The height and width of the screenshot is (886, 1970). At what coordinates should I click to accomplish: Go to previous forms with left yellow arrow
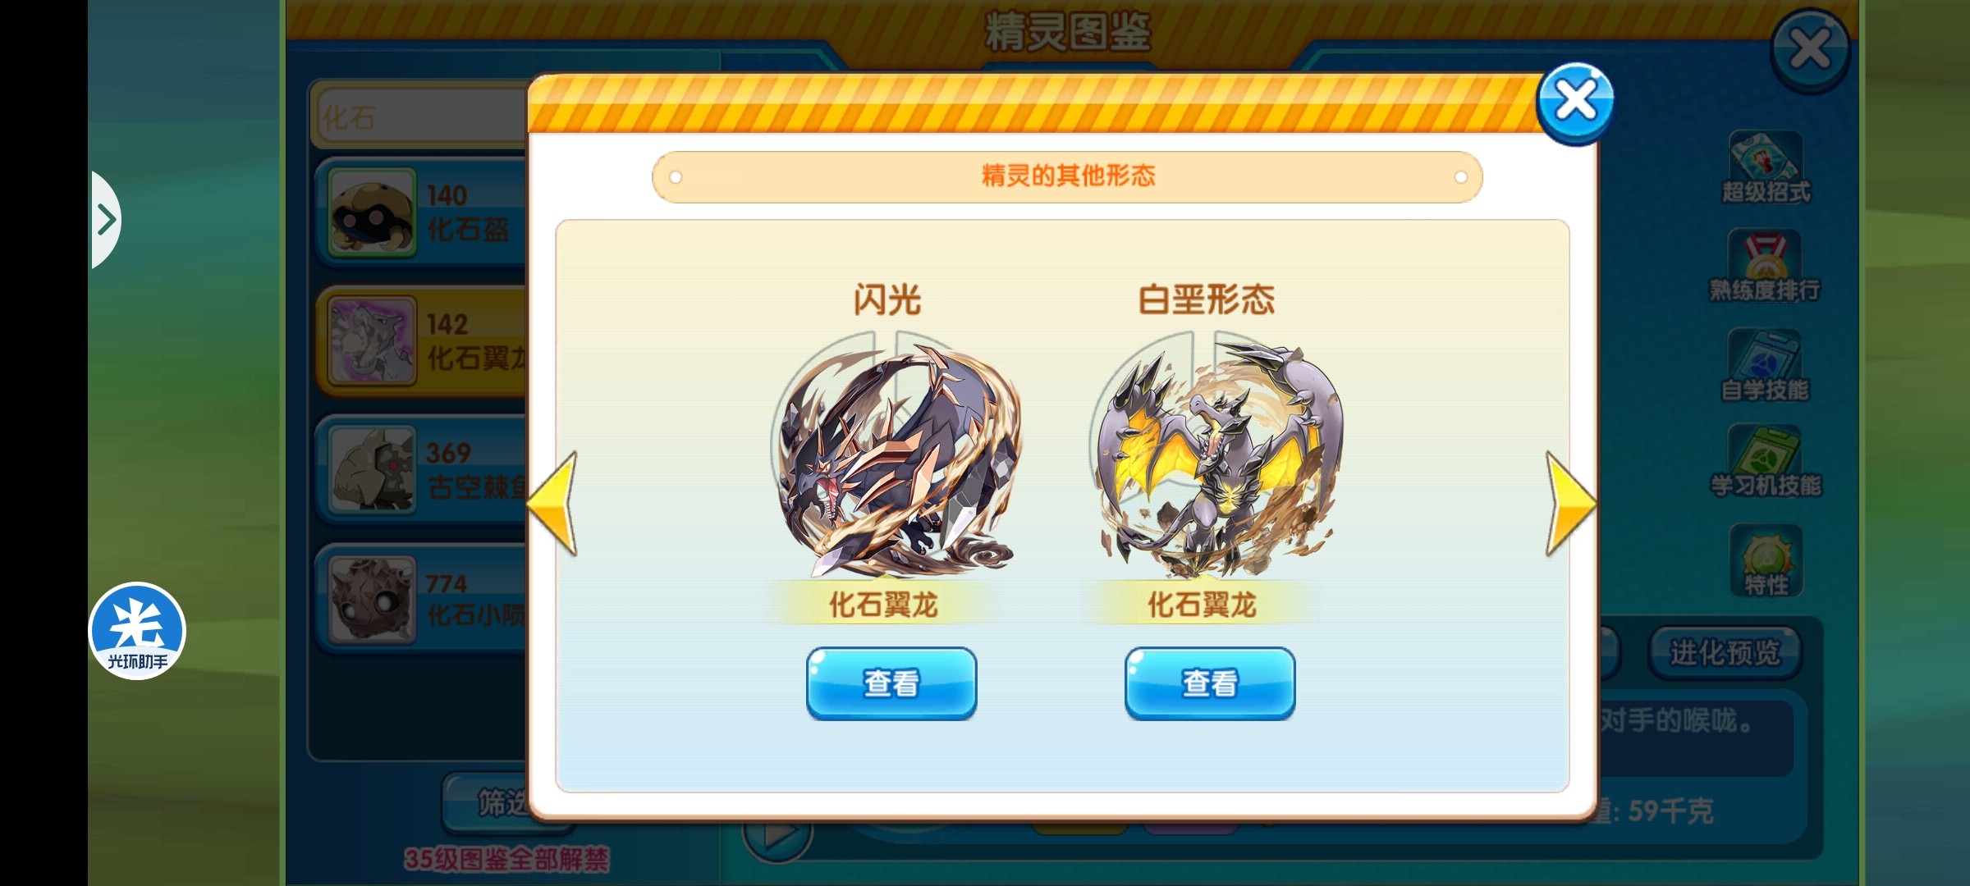pos(553,504)
